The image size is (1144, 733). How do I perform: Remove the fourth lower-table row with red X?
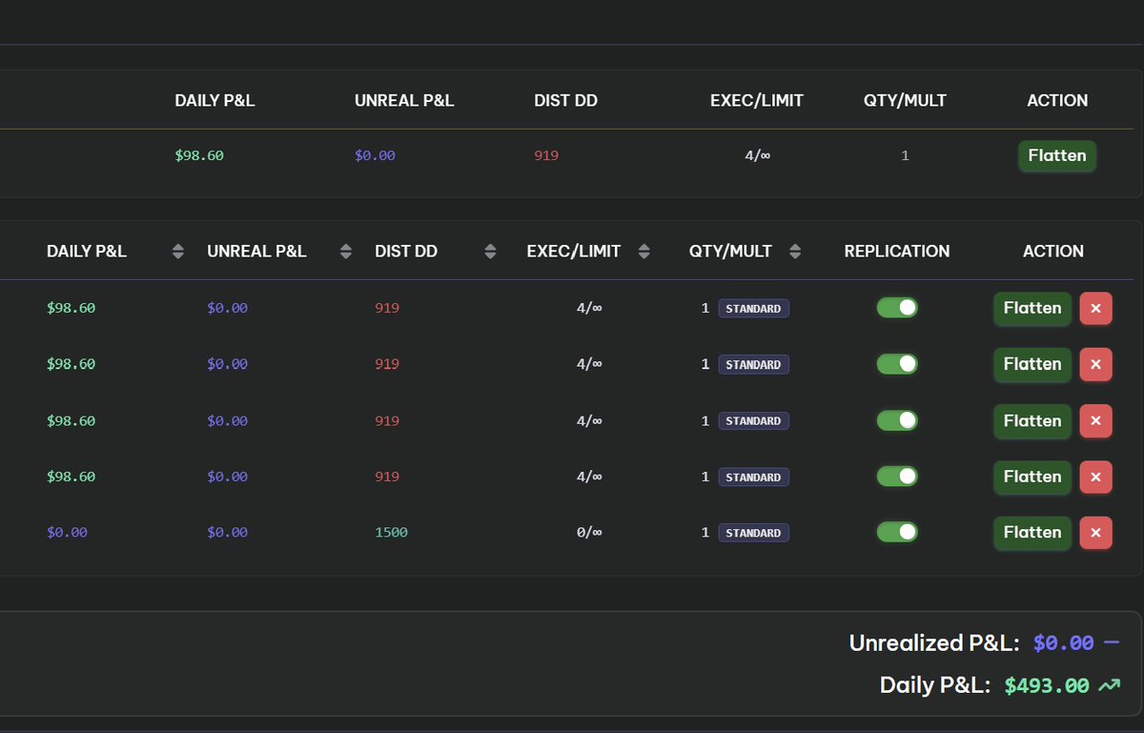click(1095, 477)
